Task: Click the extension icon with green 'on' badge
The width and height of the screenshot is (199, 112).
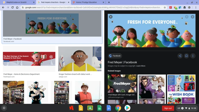Action: [175, 8]
